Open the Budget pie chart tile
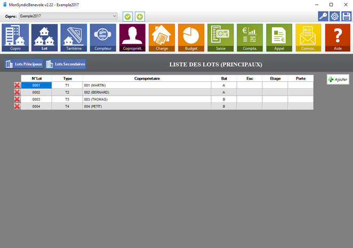 [191, 37]
